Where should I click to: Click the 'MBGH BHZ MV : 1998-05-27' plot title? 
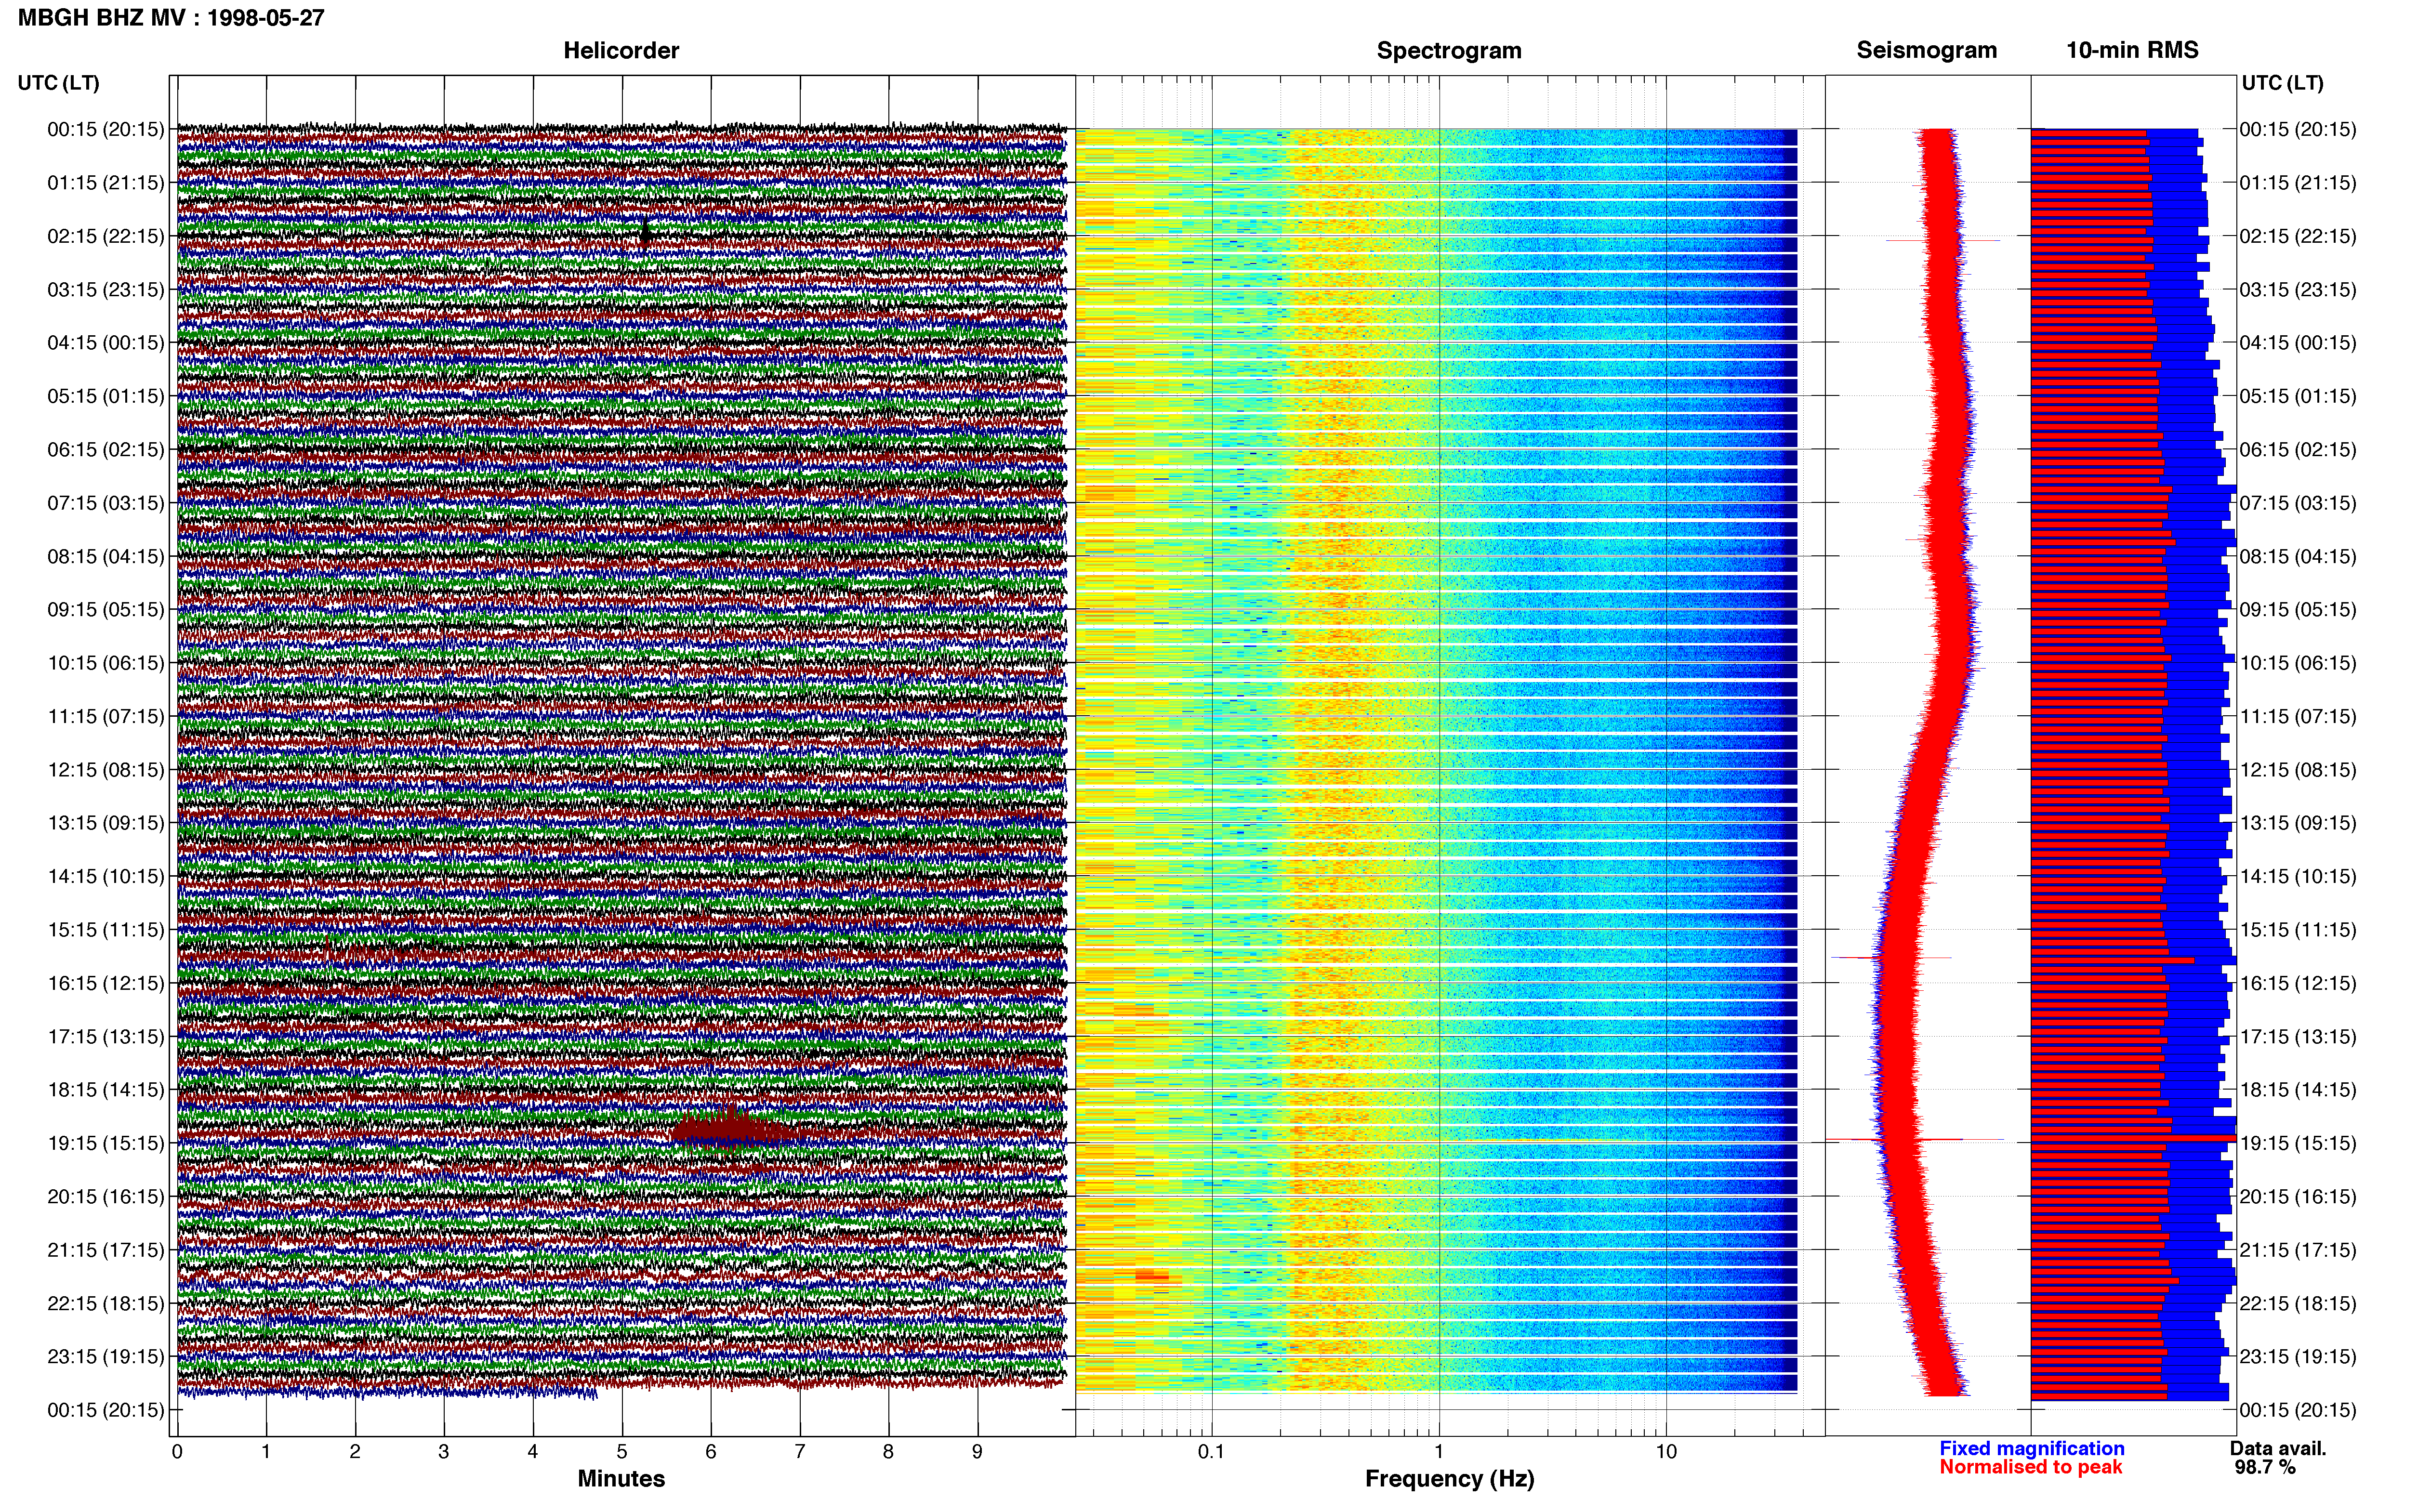pos(171,18)
